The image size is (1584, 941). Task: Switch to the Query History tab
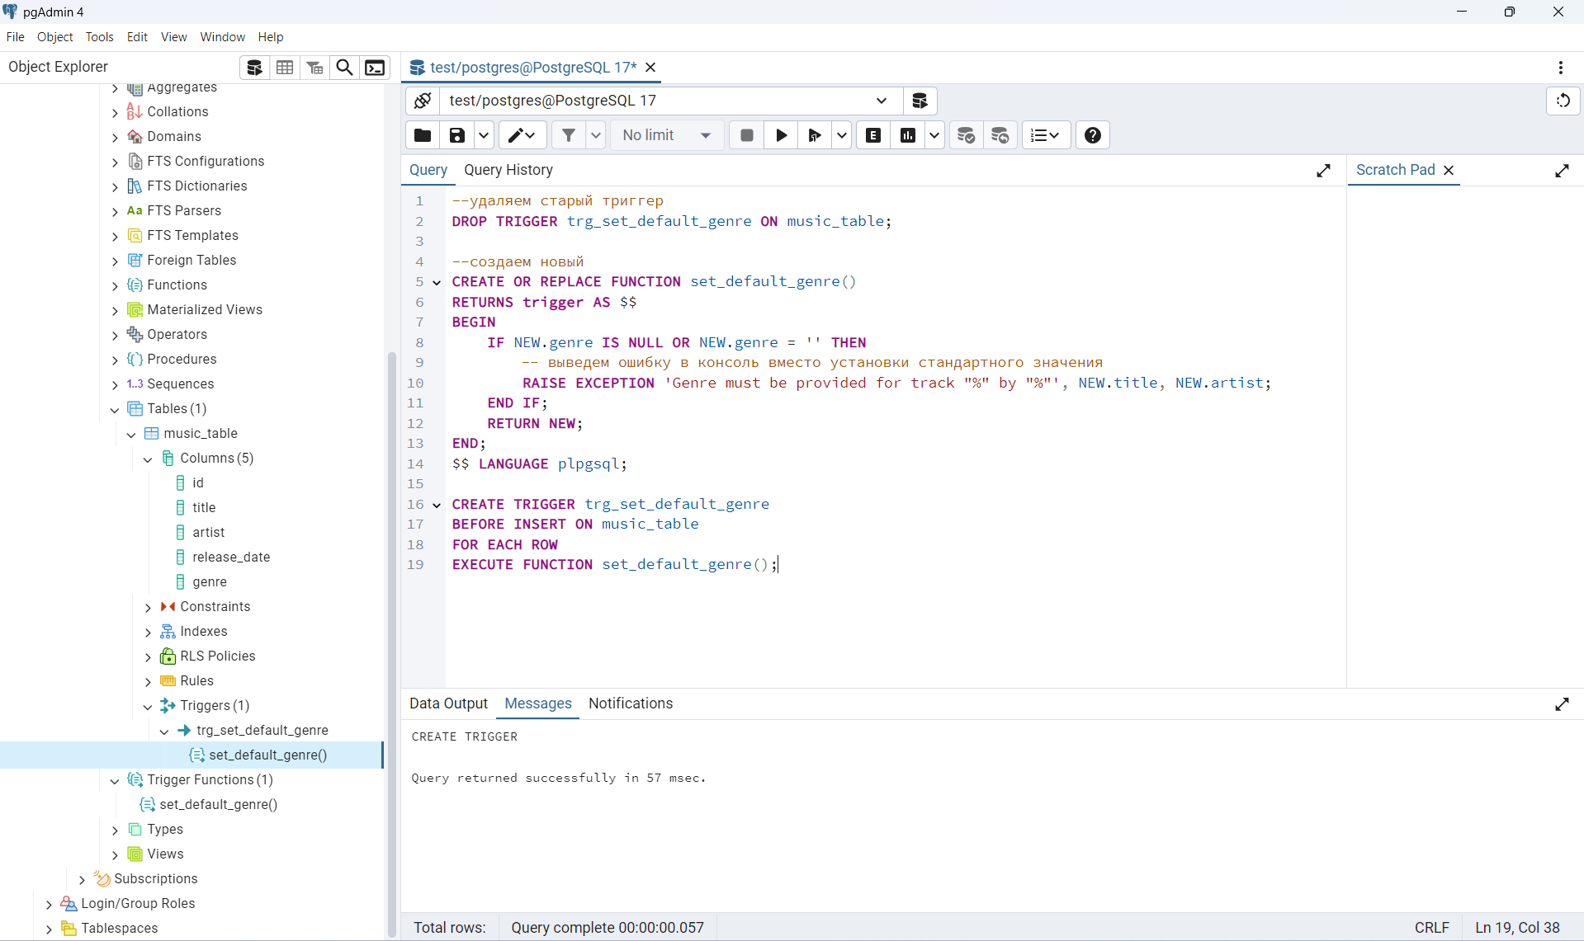click(x=508, y=170)
